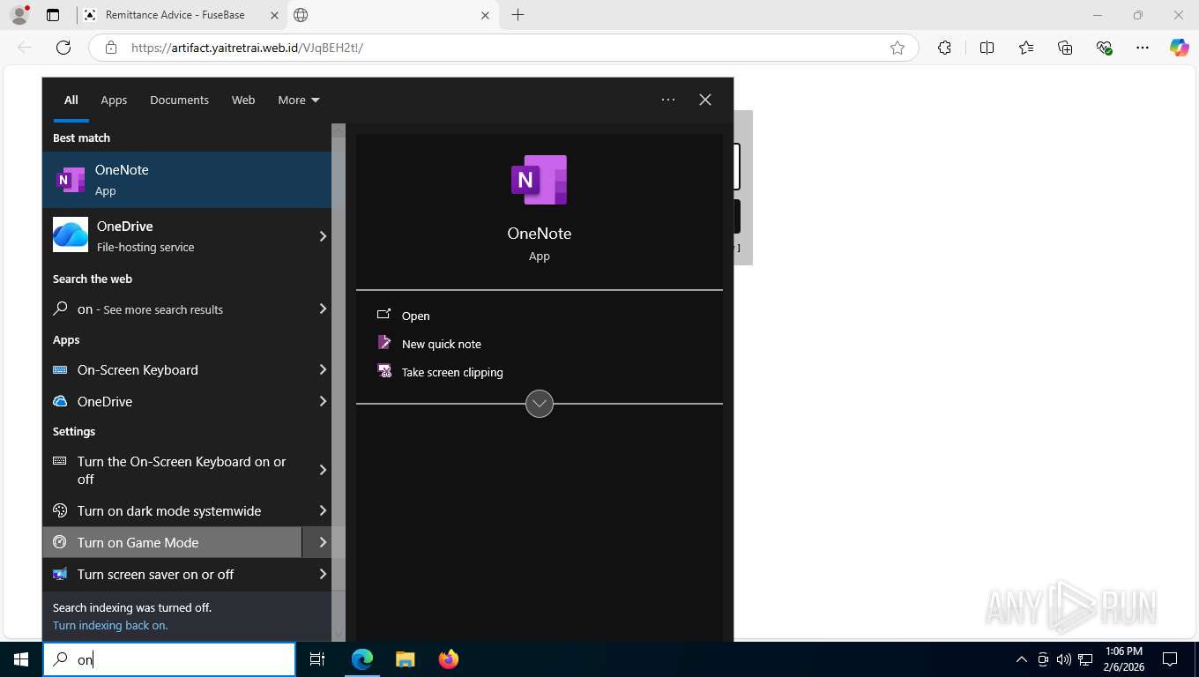The width and height of the screenshot is (1199, 677).
Task: Expand OneDrive file-hosting service arrow
Action: (323, 236)
